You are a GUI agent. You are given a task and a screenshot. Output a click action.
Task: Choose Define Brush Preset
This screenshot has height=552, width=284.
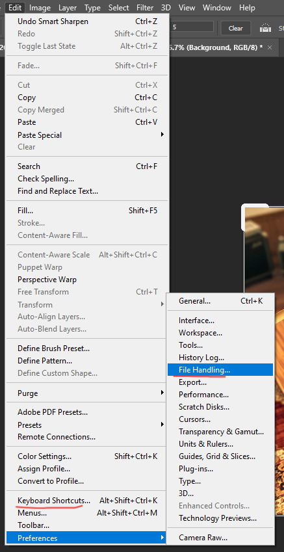[87, 348]
